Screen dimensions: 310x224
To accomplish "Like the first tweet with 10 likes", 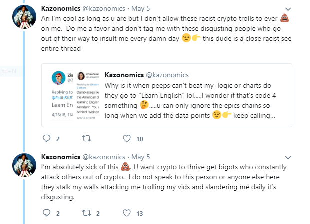I will pos(127,138).
